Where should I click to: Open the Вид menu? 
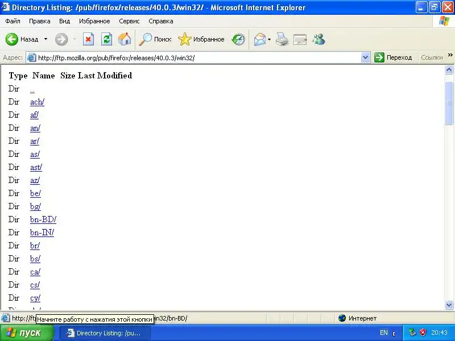[x=64, y=21]
